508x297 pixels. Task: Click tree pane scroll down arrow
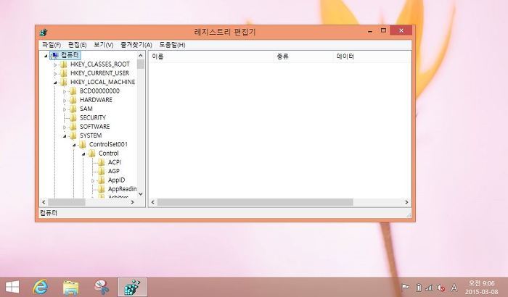coord(141,194)
